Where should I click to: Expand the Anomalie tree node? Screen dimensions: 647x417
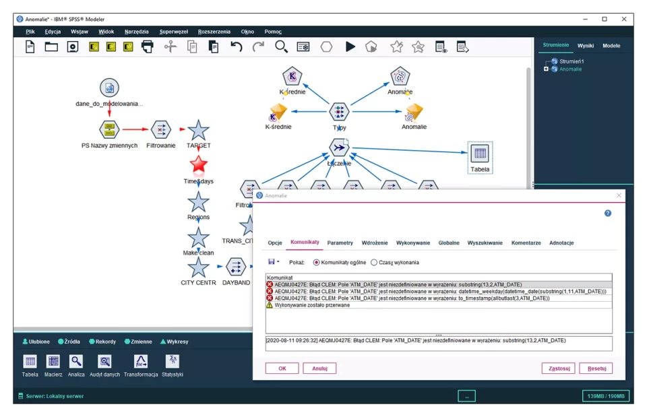546,69
